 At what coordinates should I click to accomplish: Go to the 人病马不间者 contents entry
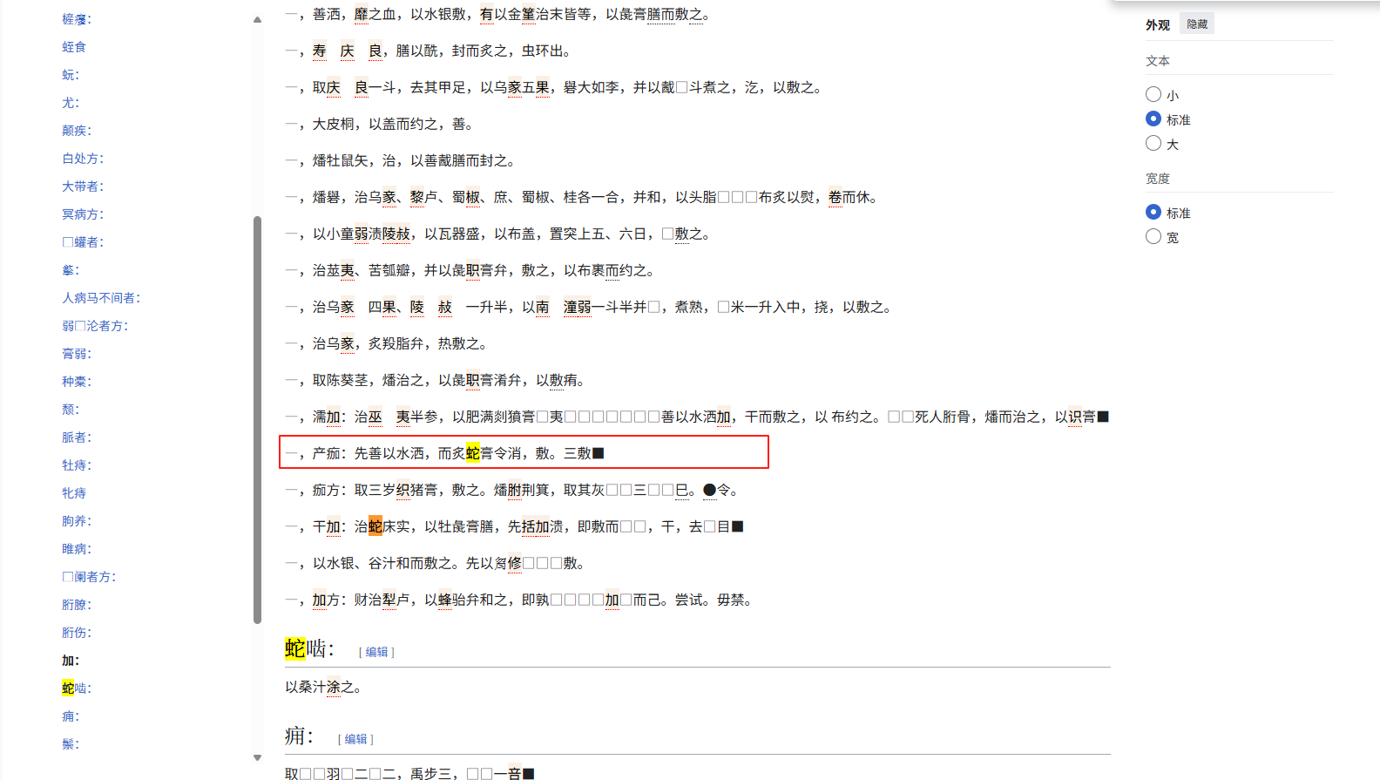[101, 298]
